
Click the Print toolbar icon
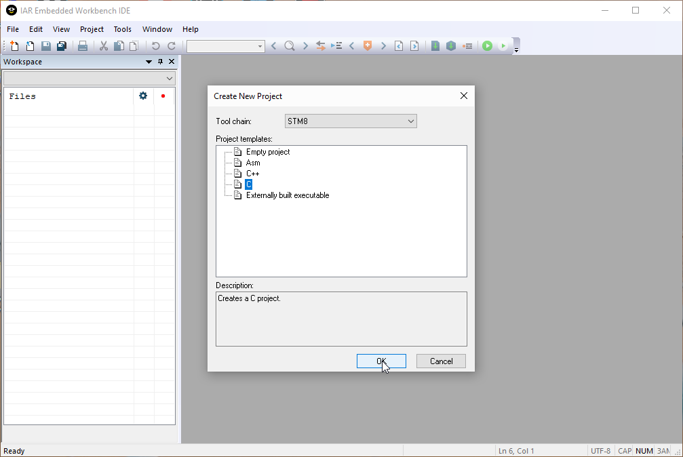tap(82, 45)
